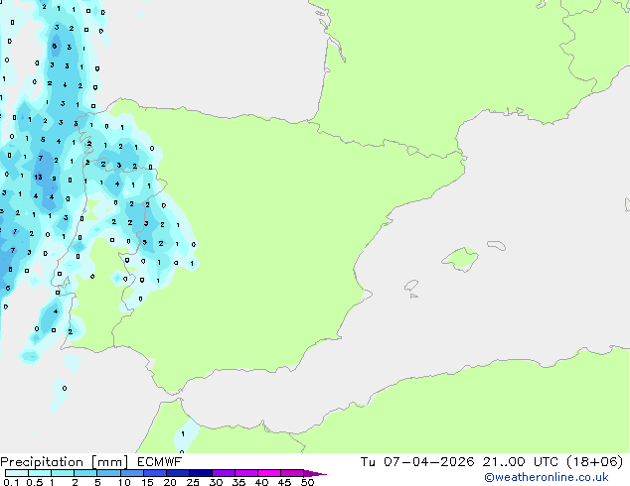Select the ECMWF model label
This screenshot has height=486, width=630.
click(x=160, y=462)
